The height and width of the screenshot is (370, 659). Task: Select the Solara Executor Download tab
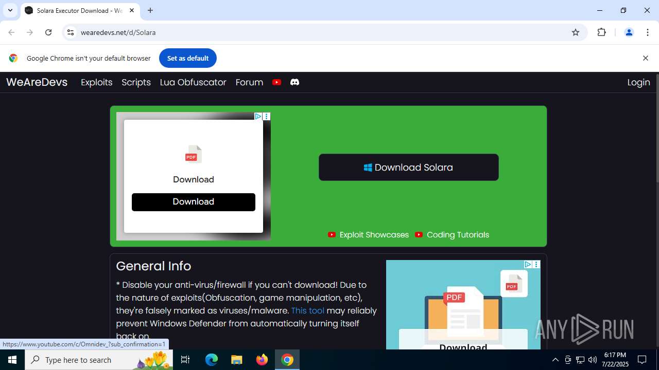click(x=80, y=10)
